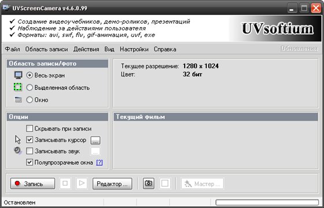324x208 pixels.
Task: Click the Обновления link in menu bar
Action: pos(299,49)
